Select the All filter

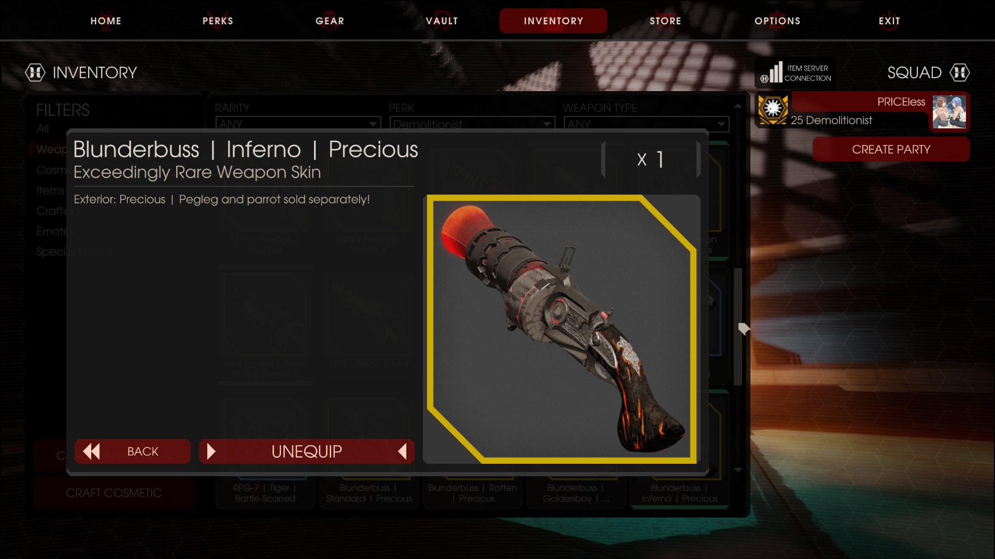[42, 128]
